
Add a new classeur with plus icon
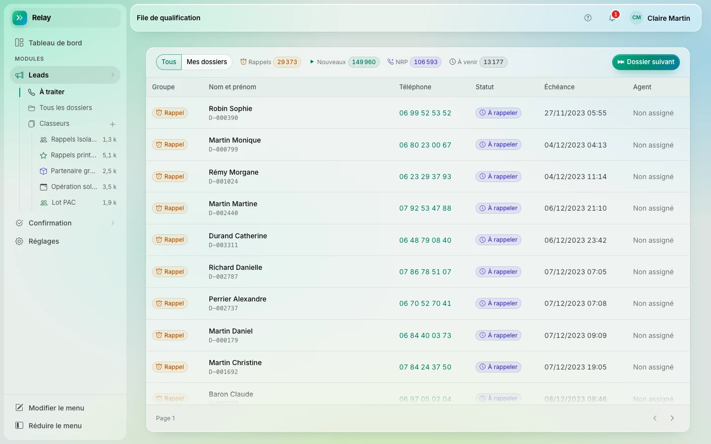pos(113,124)
